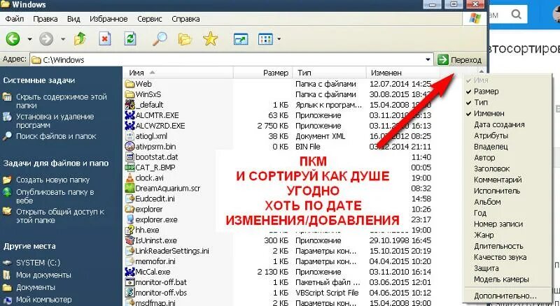
Task: Enable the Дата создания column
Action: 507,125
